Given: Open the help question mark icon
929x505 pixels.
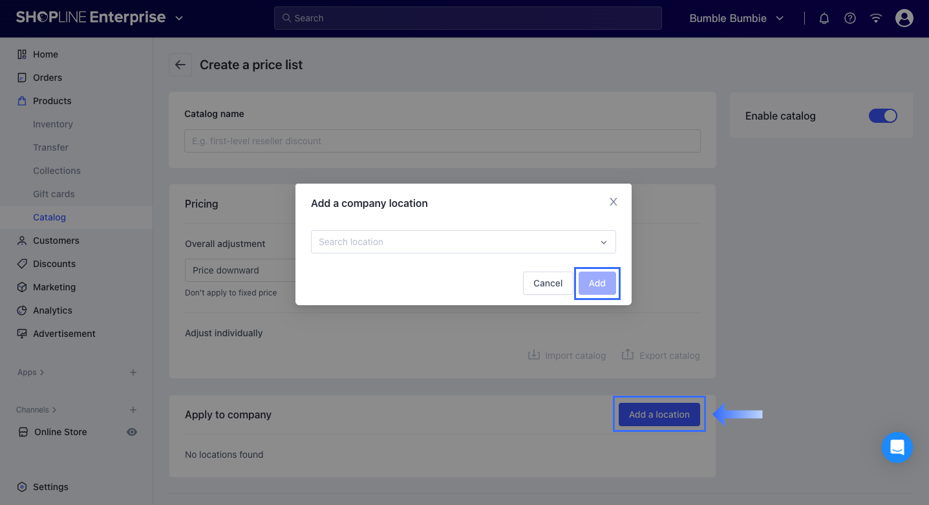Looking at the screenshot, I should click(x=850, y=18).
